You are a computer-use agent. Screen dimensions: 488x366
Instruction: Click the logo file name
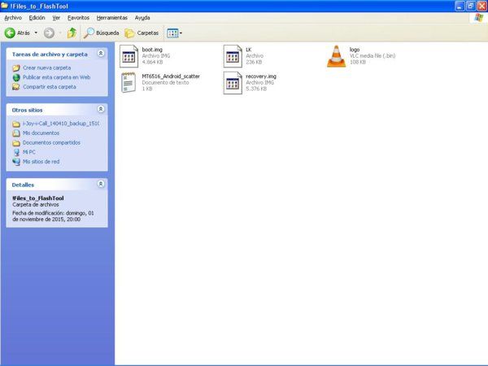[355, 50]
